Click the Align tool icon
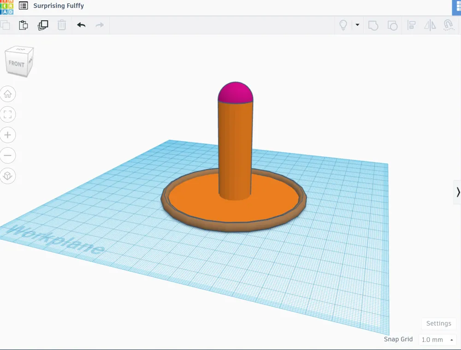Image resolution: width=461 pixels, height=350 pixels. [411, 25]
